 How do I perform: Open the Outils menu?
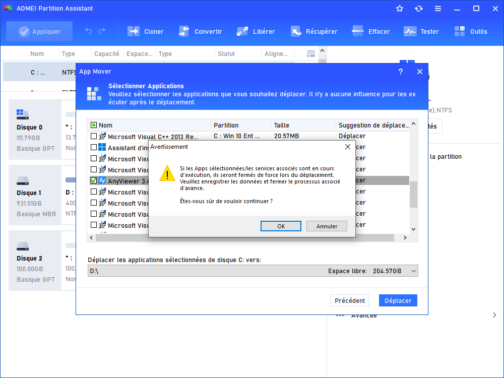[471, 31]
